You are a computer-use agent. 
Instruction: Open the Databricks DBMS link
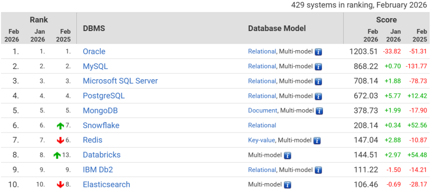click(102, 155)
